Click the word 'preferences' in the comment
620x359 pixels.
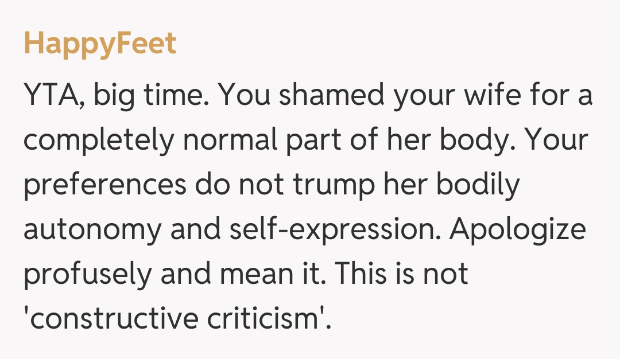point(104,185)
